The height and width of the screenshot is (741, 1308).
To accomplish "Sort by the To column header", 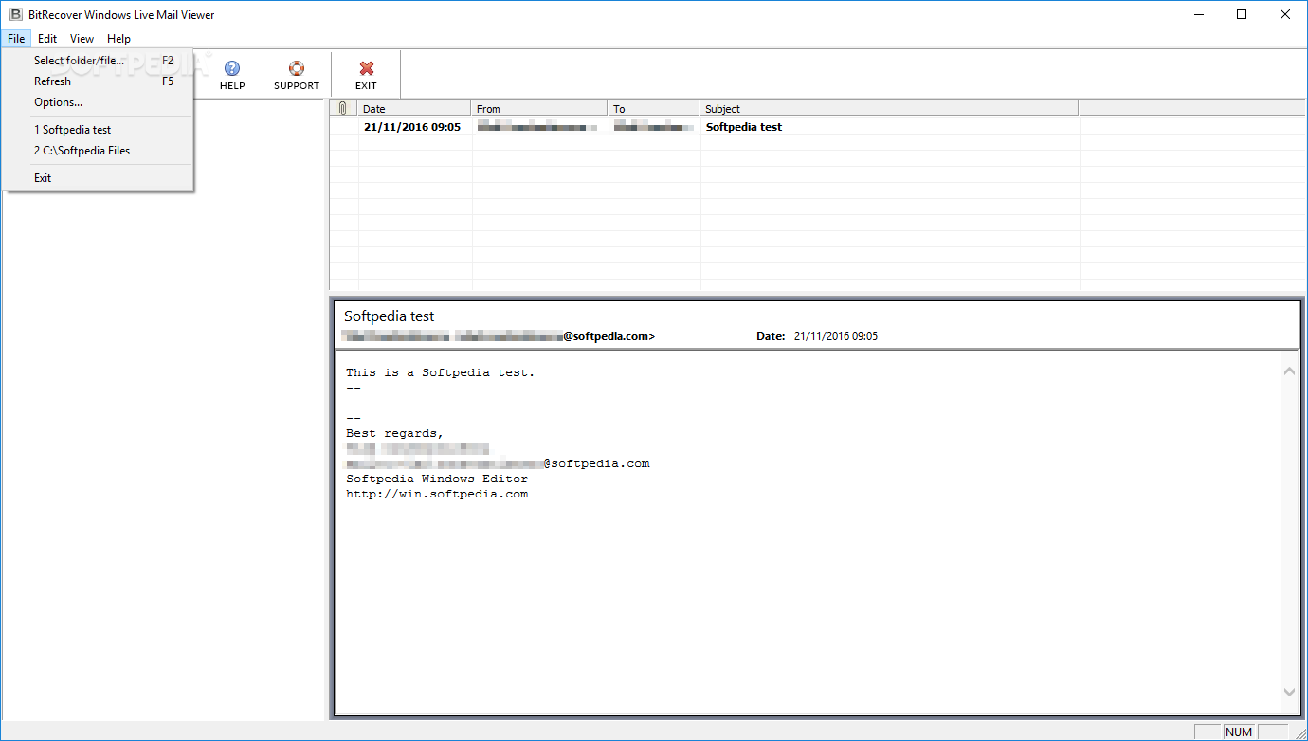I will click(x=654, y=108).
